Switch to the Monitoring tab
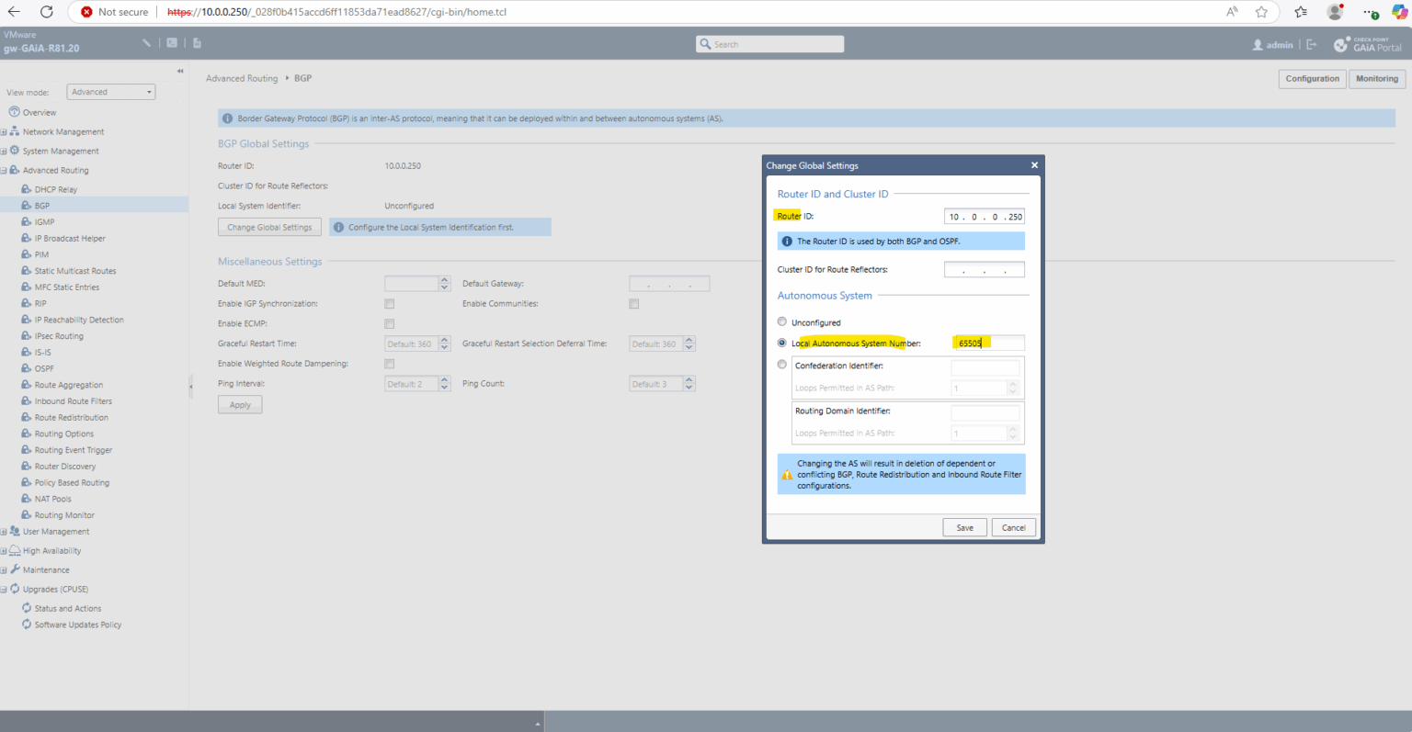Image resolution: width=1412 pixels, height=732 pixels. (x=1377, y=79)
